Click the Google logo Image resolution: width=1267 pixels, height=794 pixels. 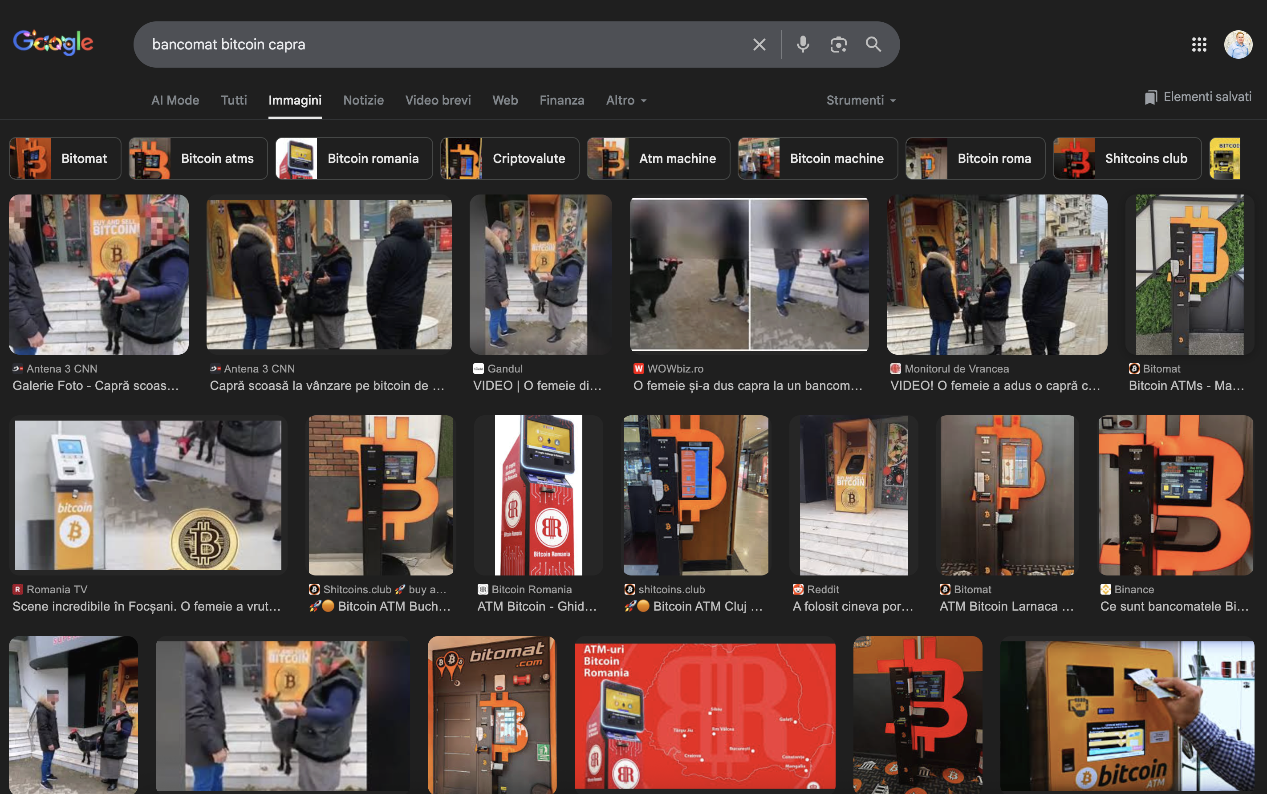(53, 42)
